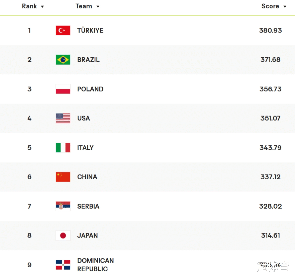Open the Team column sort arrow
This screenshot has height=279, width=295.
pos(98,7)
